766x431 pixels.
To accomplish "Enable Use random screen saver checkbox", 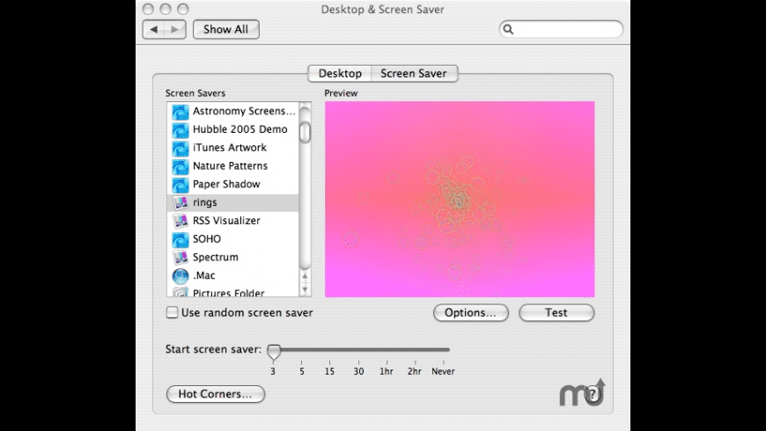I will (x=172, y=312).
